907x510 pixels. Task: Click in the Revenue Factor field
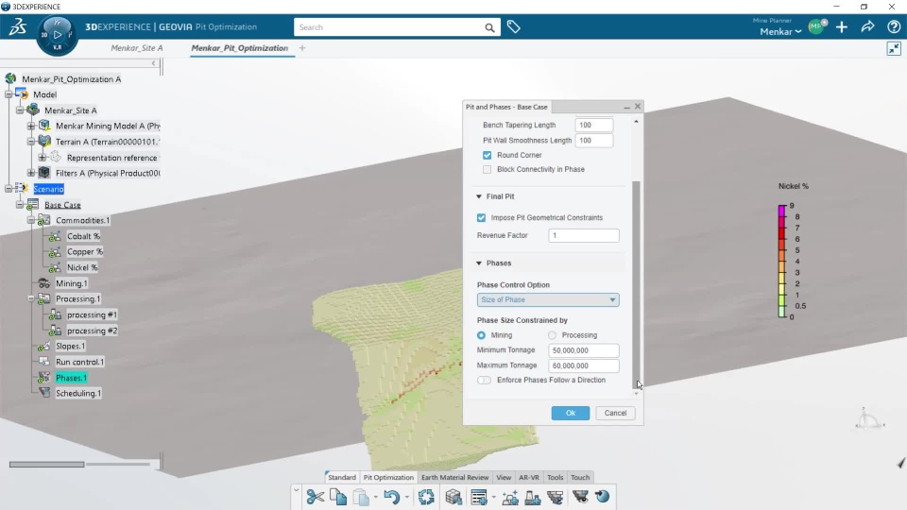[584, 235]
